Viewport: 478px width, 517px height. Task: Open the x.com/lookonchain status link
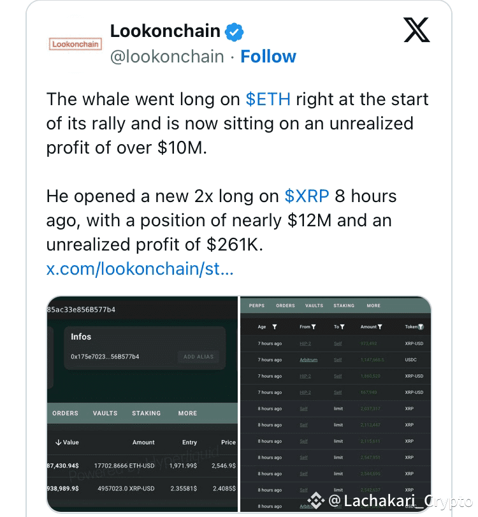point(140,268)
